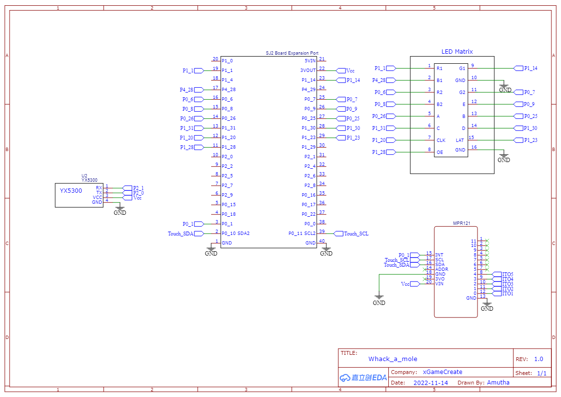Click the 'CLK' pin label on LED Matrix
This screenshot has width=561, height=397.
[441, 140]
